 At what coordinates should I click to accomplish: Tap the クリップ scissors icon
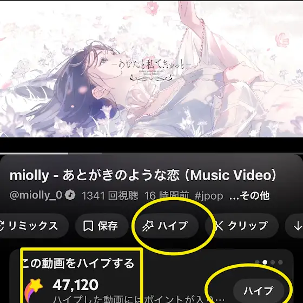point(219,226)
